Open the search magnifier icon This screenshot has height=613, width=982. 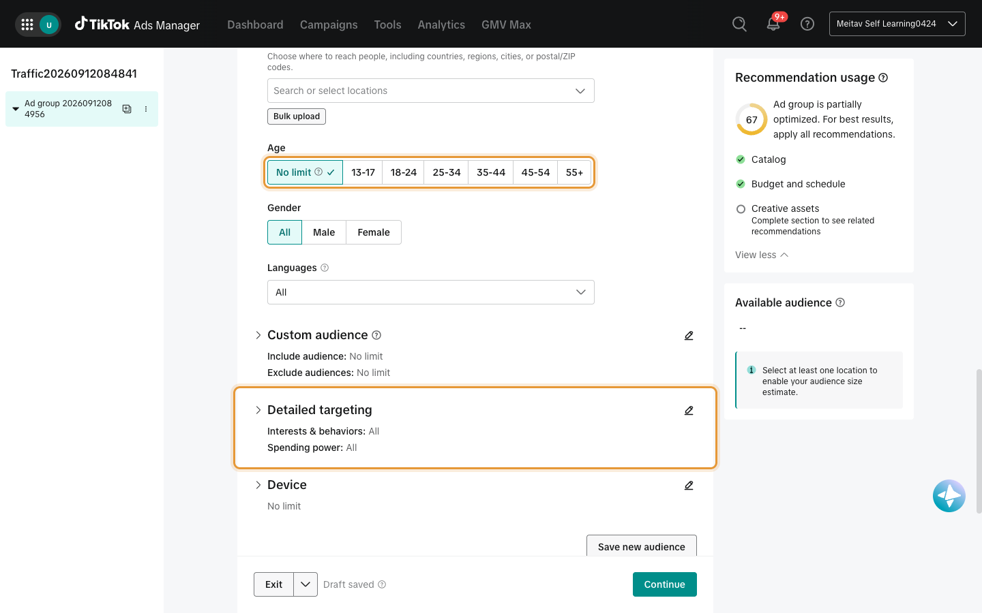tap(739, 25)
